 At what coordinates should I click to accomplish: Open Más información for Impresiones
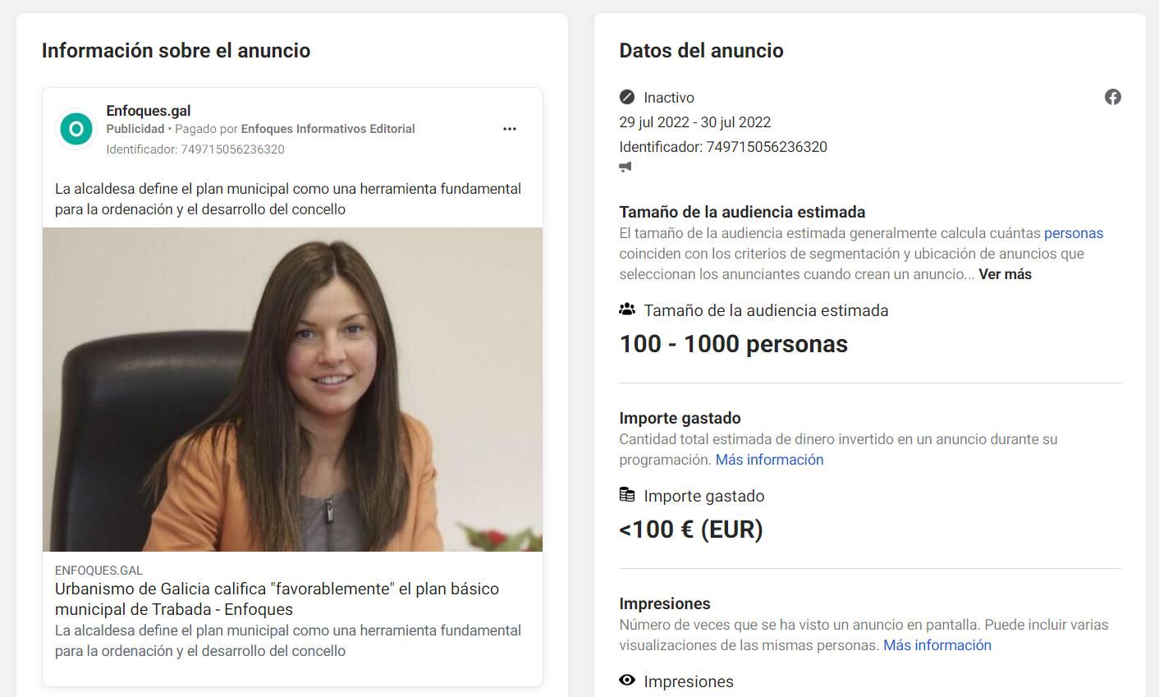(x=937, y=645)
